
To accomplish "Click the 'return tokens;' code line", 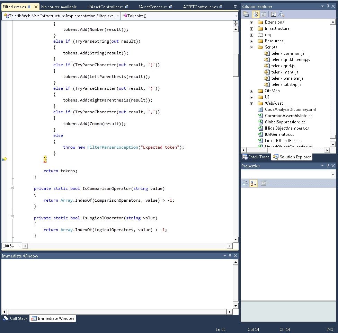I will [x=60, y=171].
